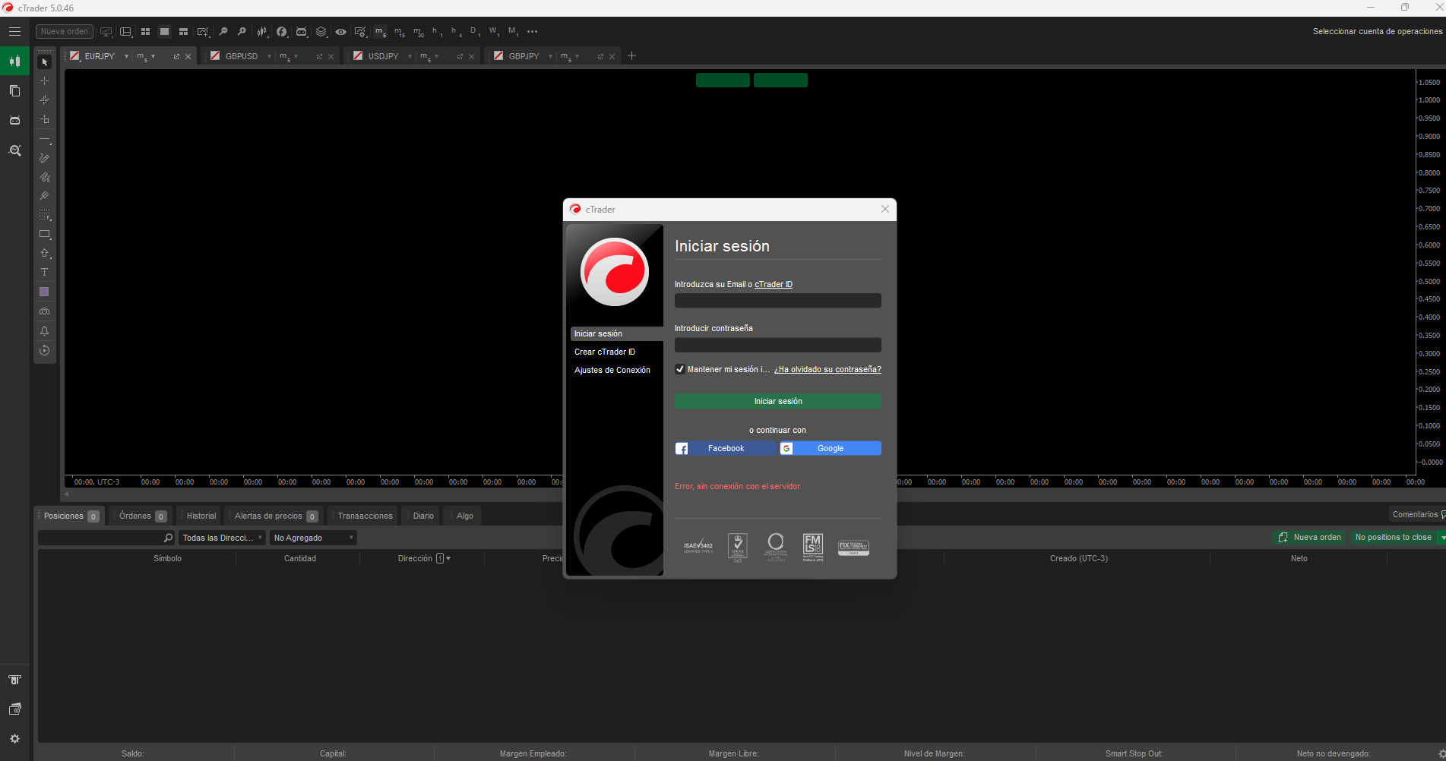Image resolution: width=1446 pixels, height=761 pixels.
Task: Switch to the EURJPY chart tab
Action: 100,56
